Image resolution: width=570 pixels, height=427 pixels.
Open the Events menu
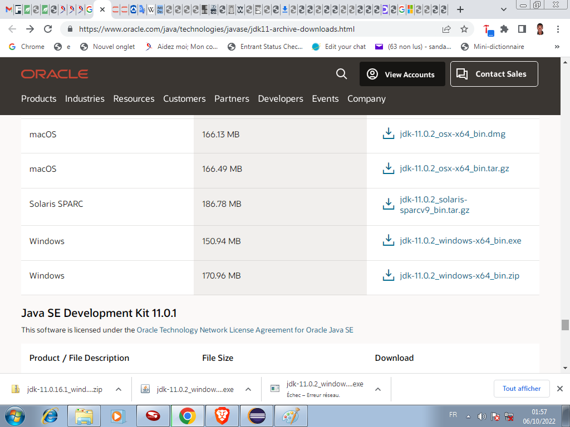[x=325, y=99]
